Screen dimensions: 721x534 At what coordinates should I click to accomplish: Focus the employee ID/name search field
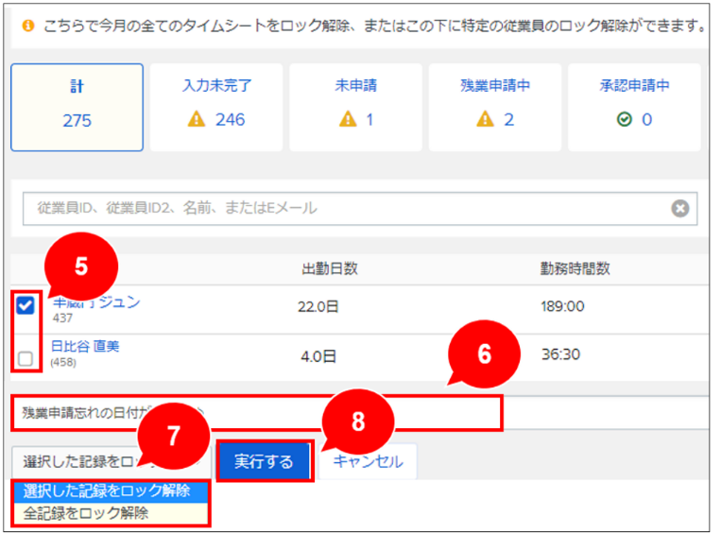pos(340,209)
